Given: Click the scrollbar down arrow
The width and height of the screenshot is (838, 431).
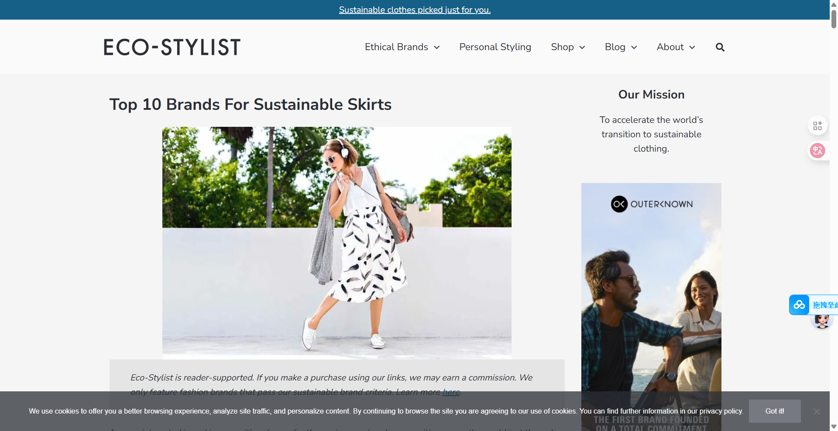Looking at the screenshot, I should pos(834,427).
